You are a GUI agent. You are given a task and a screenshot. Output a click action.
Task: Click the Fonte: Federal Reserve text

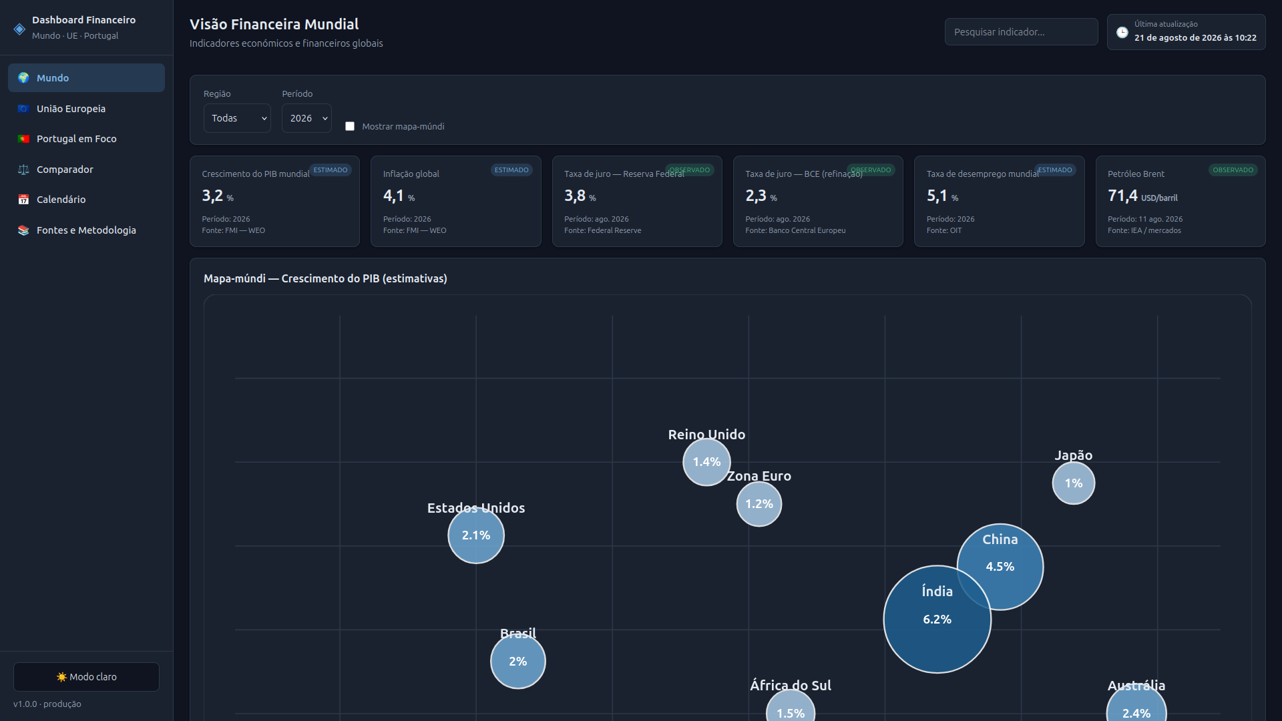[x=602, y=230]
